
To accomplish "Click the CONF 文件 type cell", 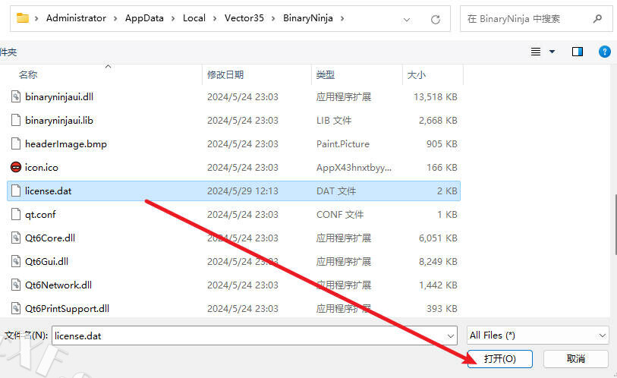I will (x=339, y=214).
